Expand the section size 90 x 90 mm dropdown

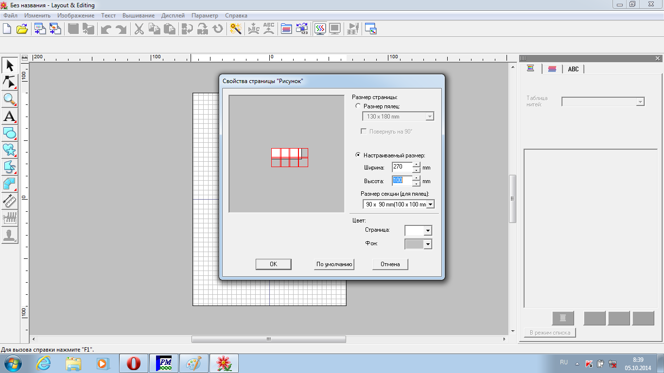[430, 204]
